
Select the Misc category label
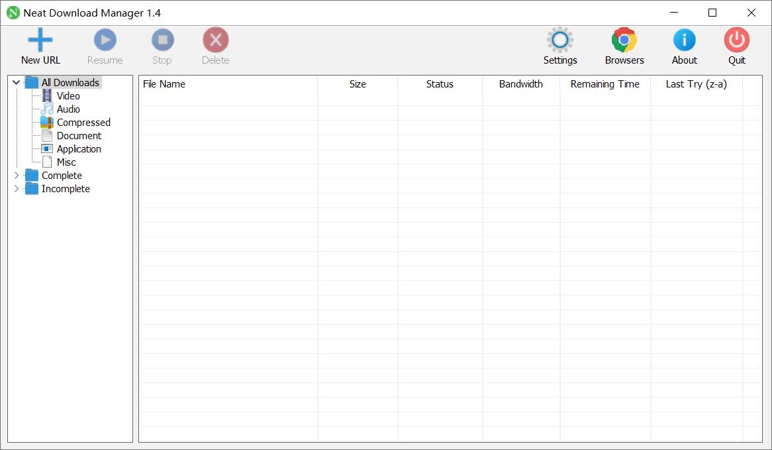pos(66,162)
